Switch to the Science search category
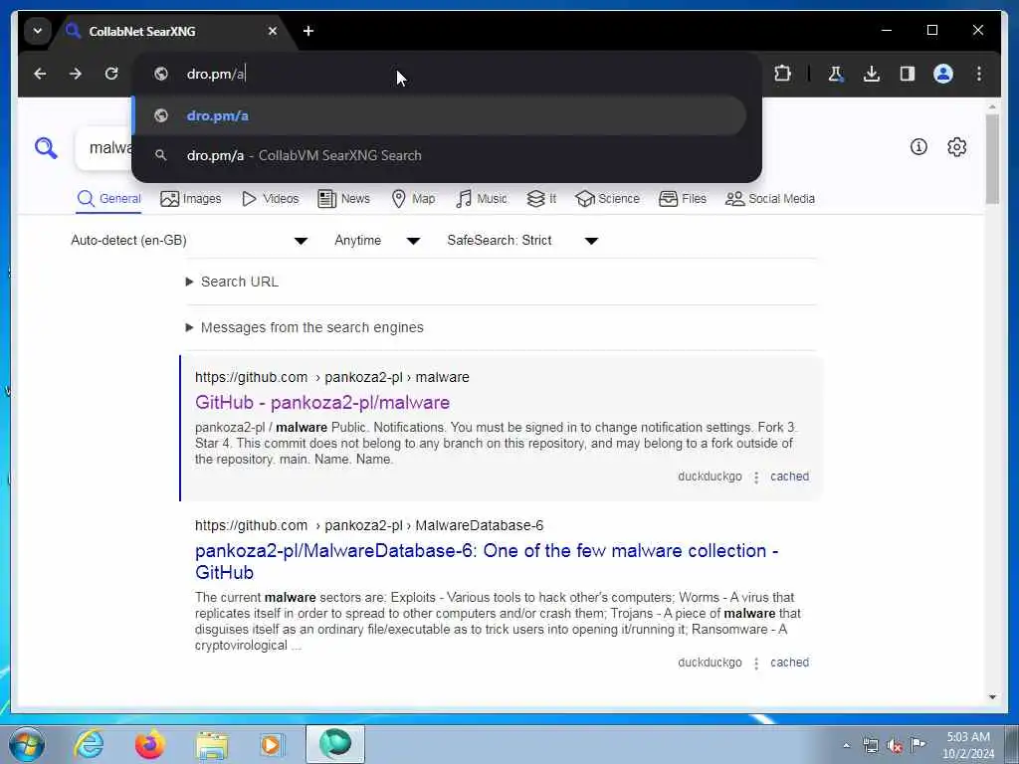This screenshot has height=764, width=1019. pos(608,199)
